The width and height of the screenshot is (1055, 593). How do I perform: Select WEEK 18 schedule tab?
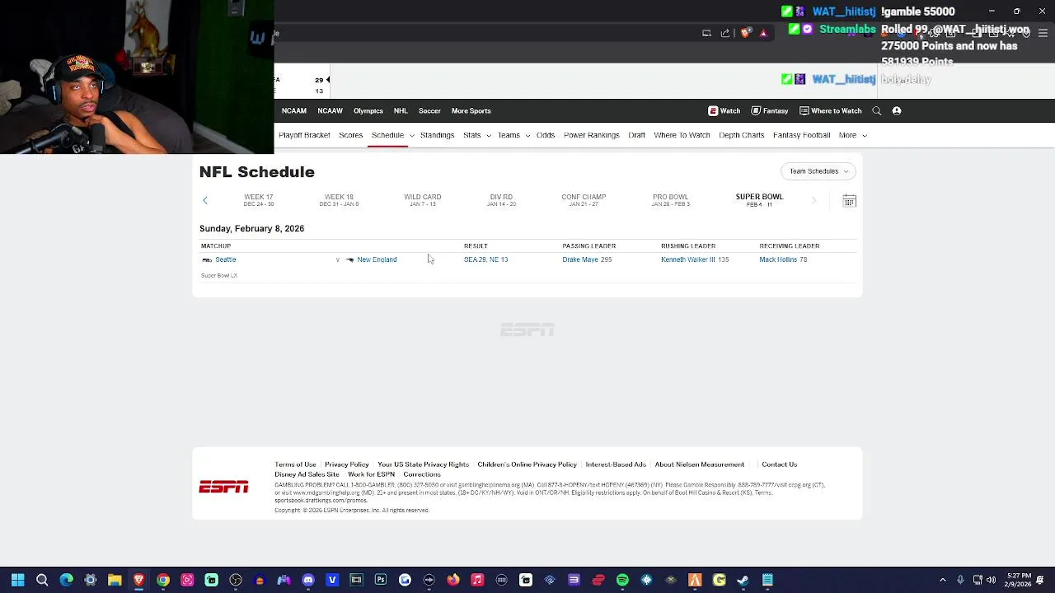(x=339, y=200)
